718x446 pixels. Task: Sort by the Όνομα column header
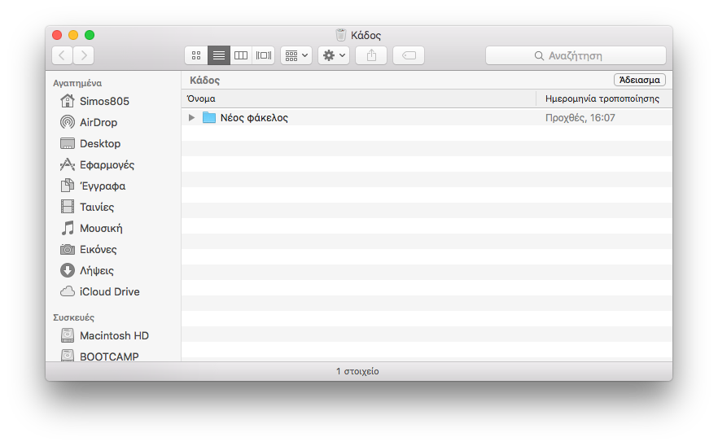click(358, 98)
